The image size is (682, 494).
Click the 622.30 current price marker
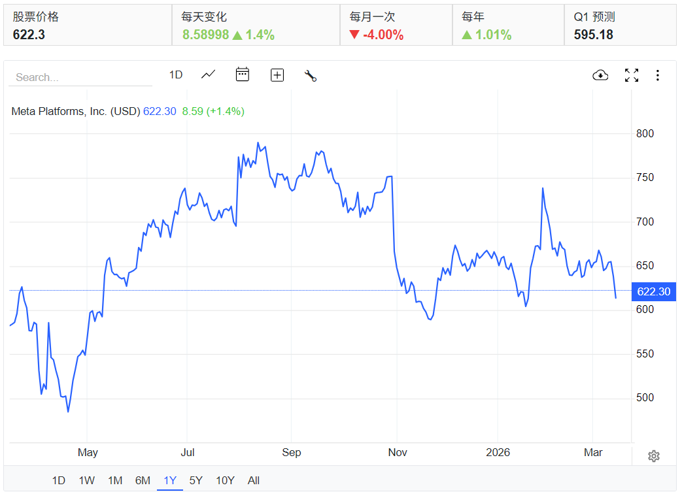pos(654,291)
